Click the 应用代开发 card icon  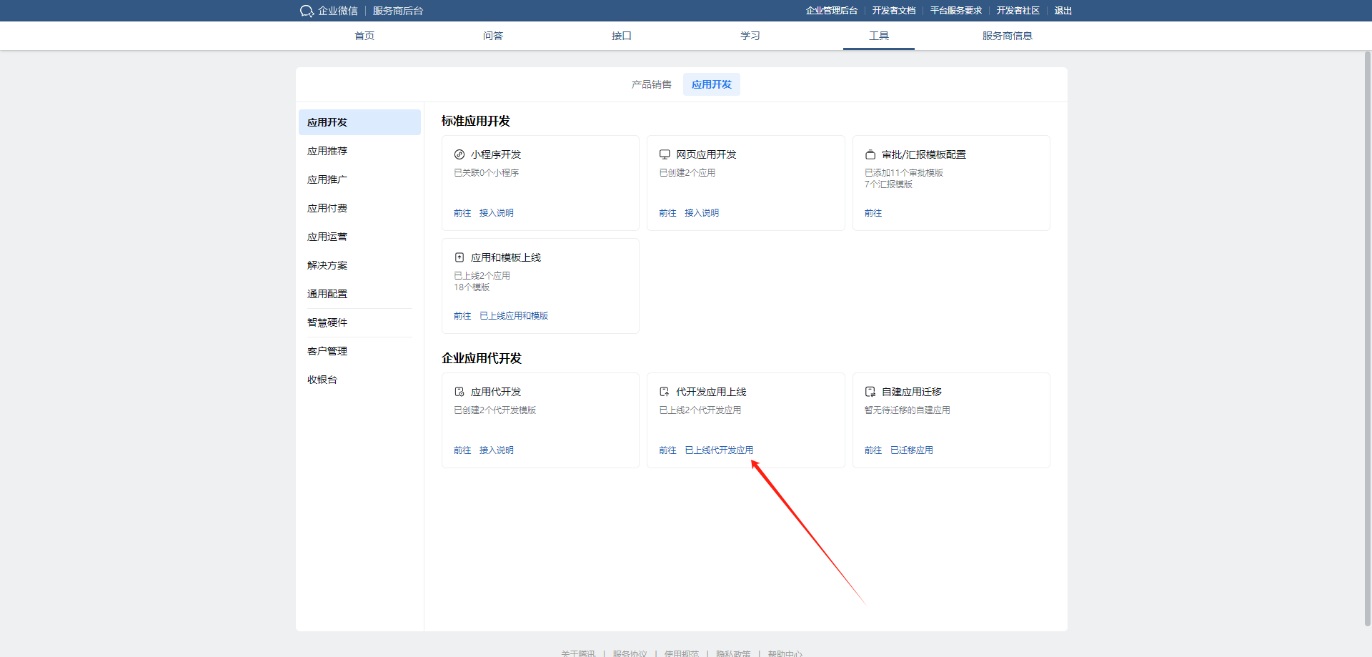tap(459, 392)
